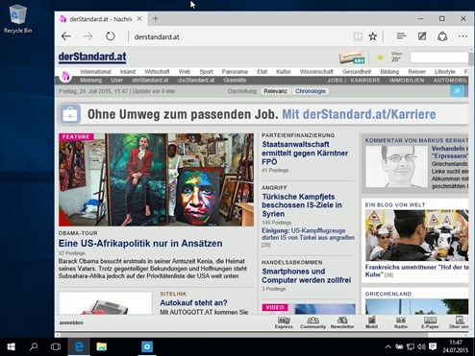This screenshot has width=475, height=356.
Task: Open the Wissenschaft menu section
Action: [x=316, y=72]
